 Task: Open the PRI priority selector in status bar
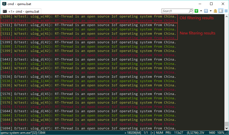pos(169,133)
